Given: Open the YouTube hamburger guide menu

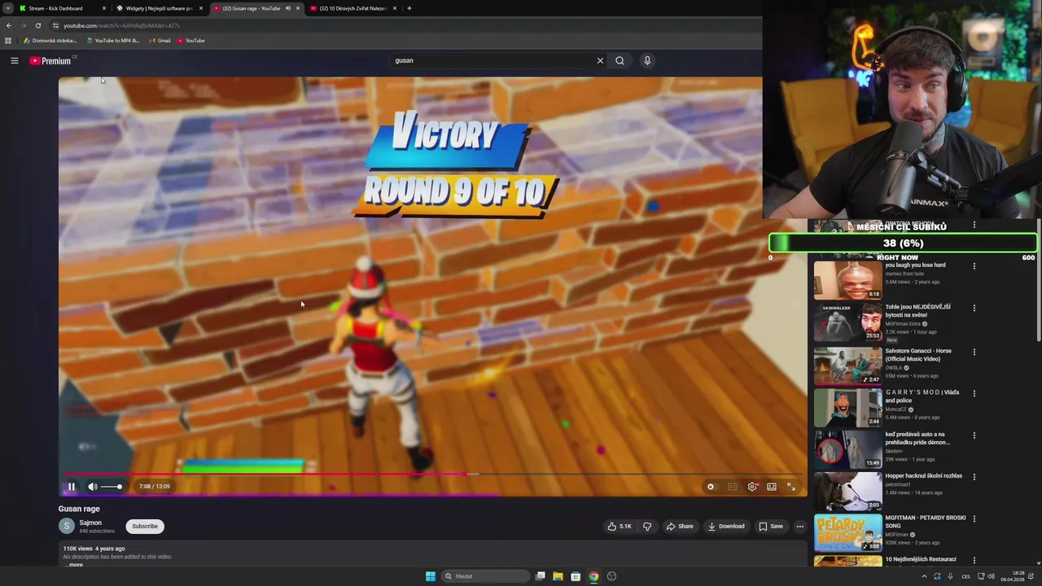Looking at the screenshot, I should (14, 60).
